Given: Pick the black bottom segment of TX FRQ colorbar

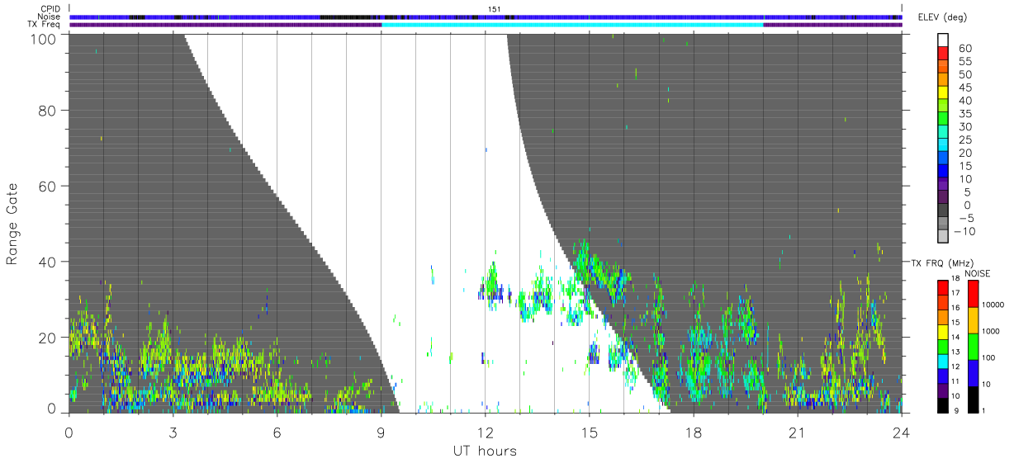Looking at the screenshot, I should click(943, 404).
